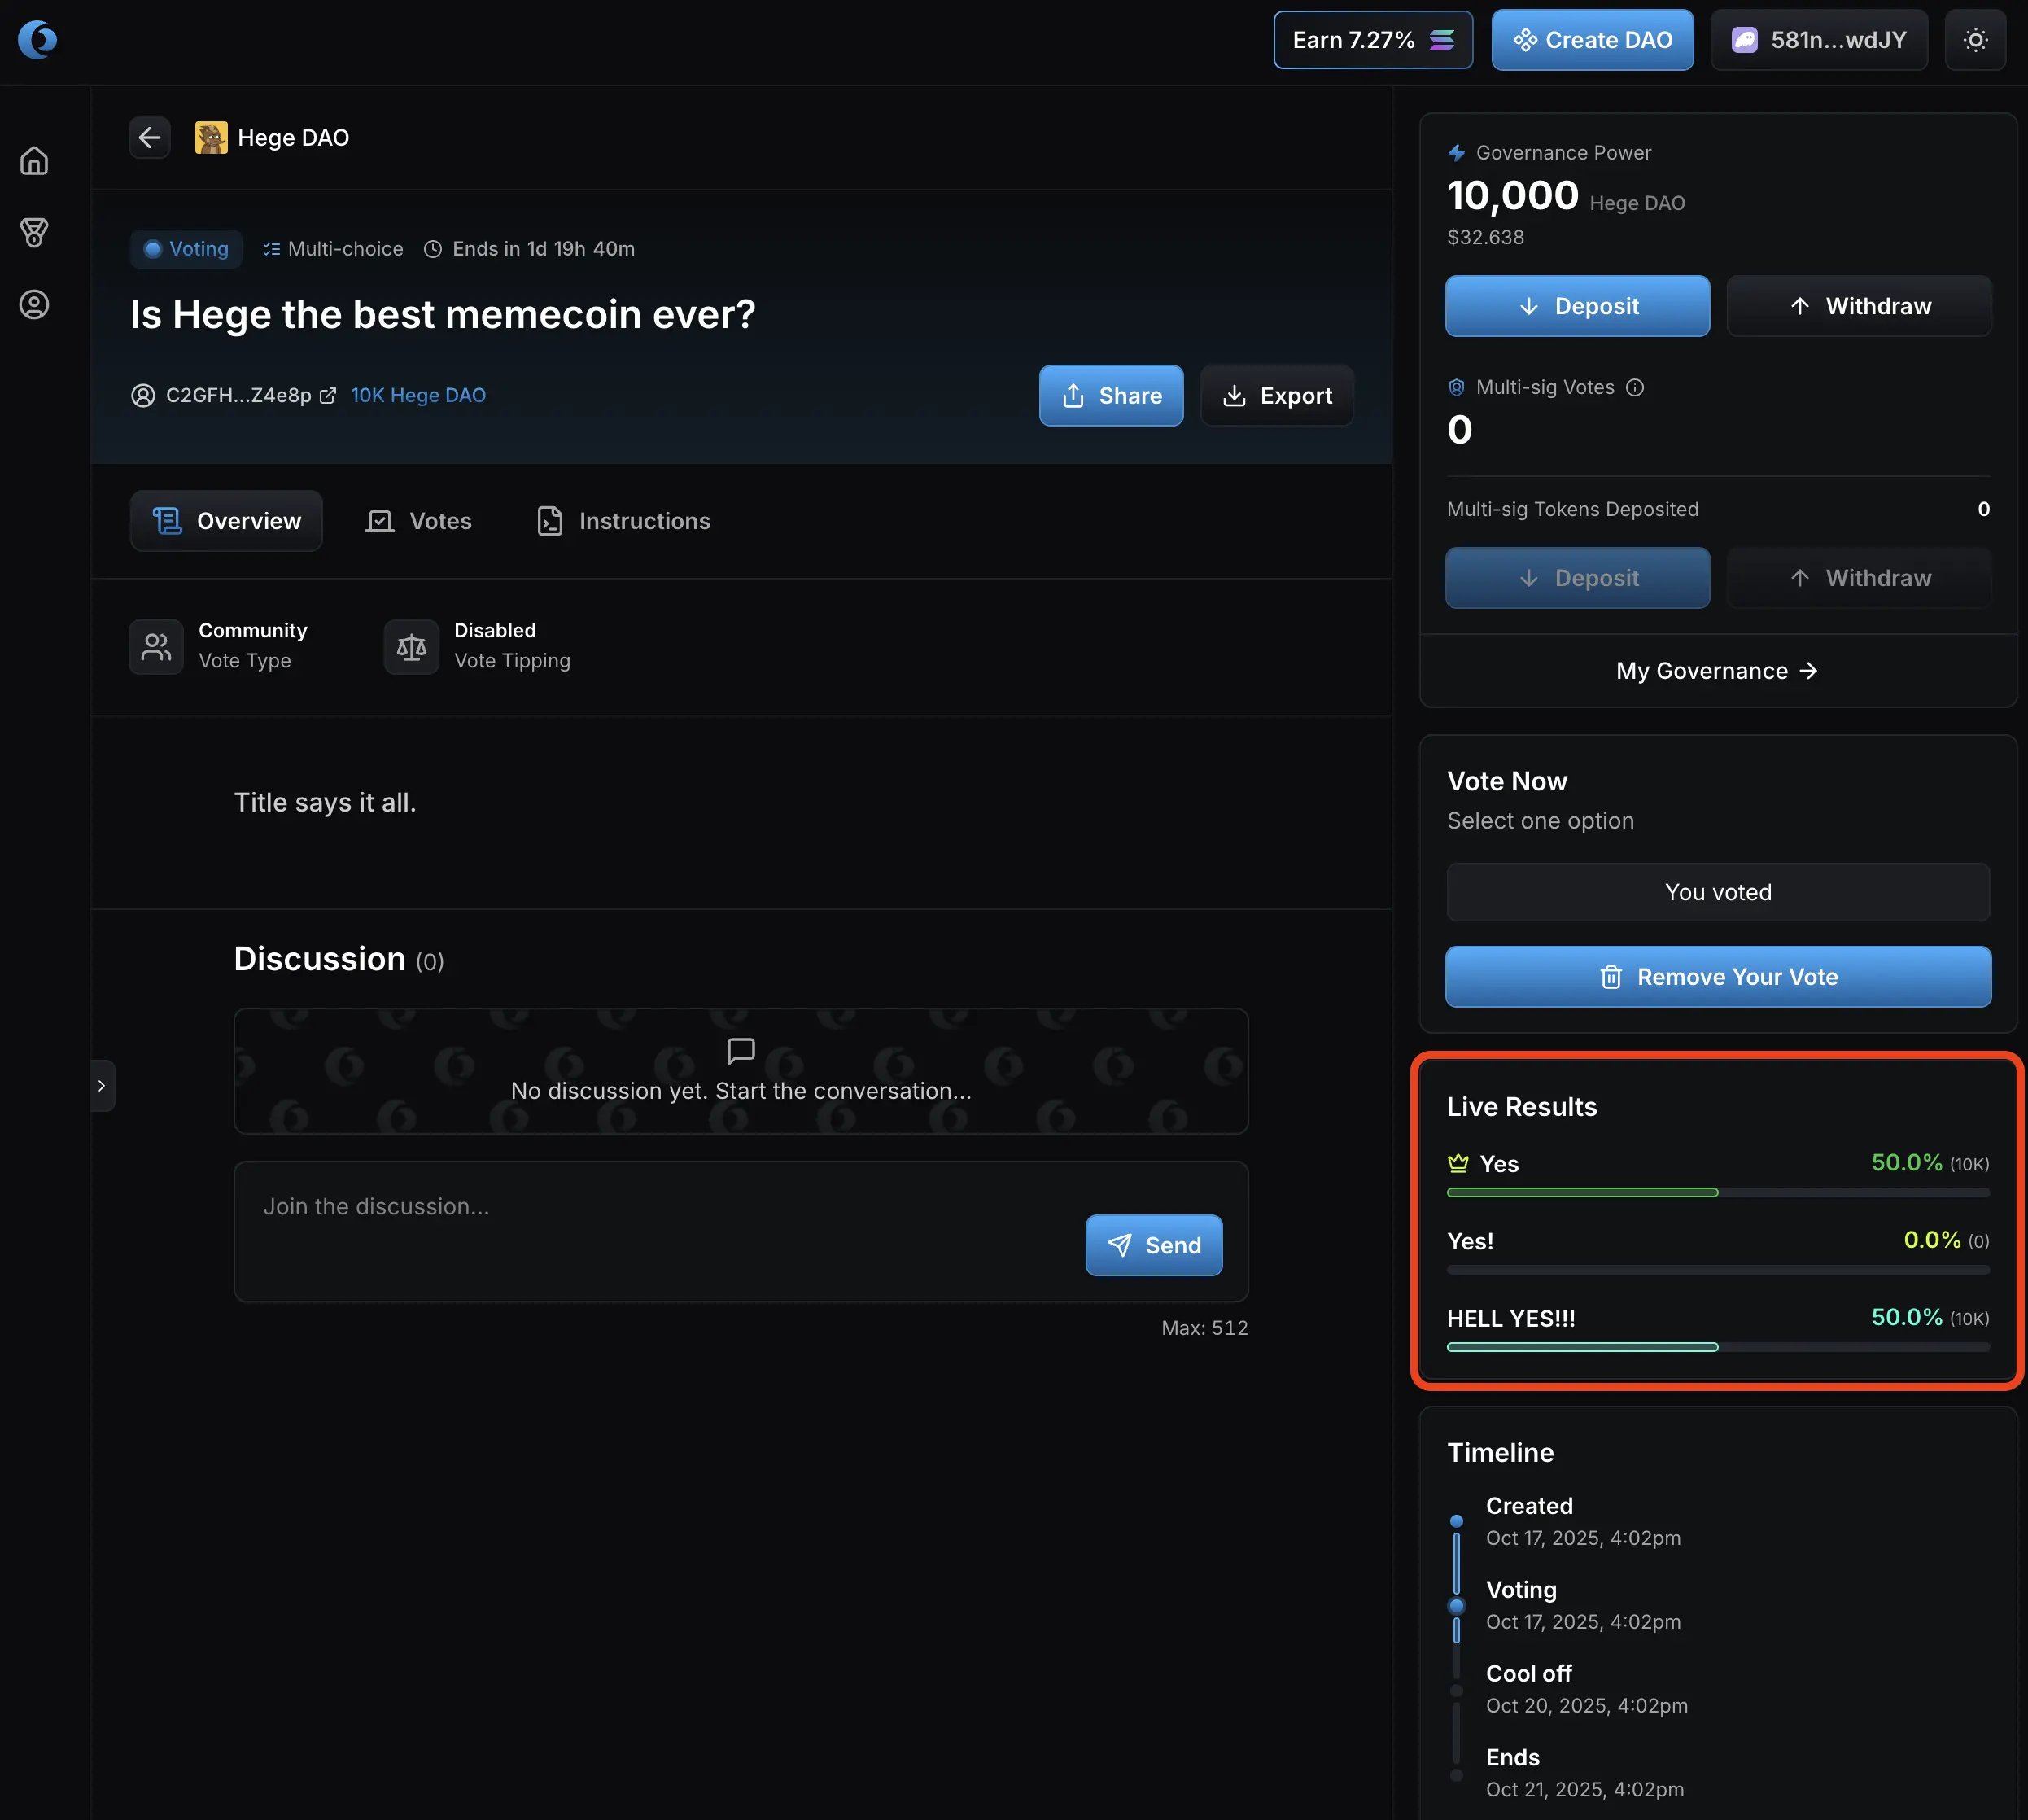
Task: Toggle the light/dark theme sun button
Action: click(x=1975, y=40)
